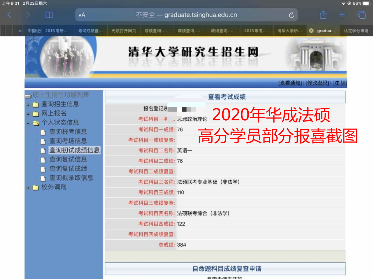This screenshot has width=373, height=279.
Task: Switch to the 认定学分申请 tab
Action: click(x=356, y=31)
